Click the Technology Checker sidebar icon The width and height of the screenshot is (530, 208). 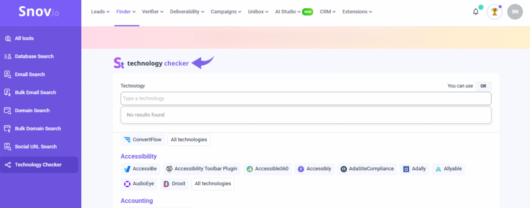coord(8,165)
